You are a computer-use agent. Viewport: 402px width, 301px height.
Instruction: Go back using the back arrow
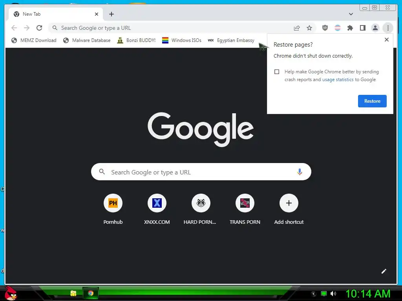coord(14,28)
